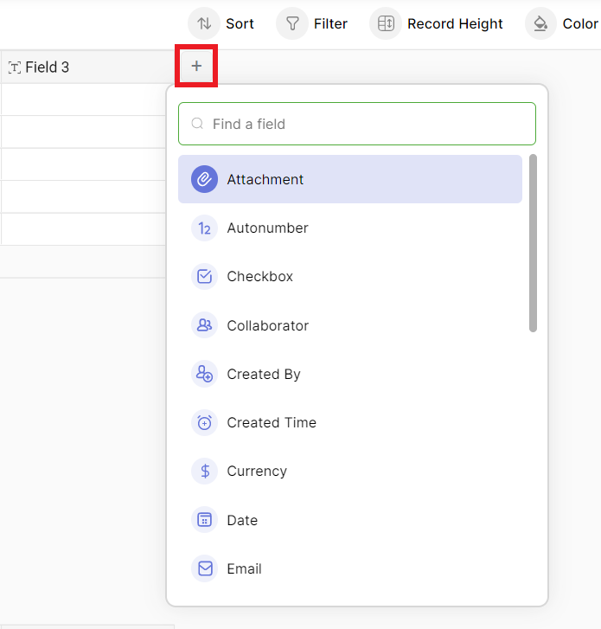Focus the Find a field search box

[x=357, y=124]
